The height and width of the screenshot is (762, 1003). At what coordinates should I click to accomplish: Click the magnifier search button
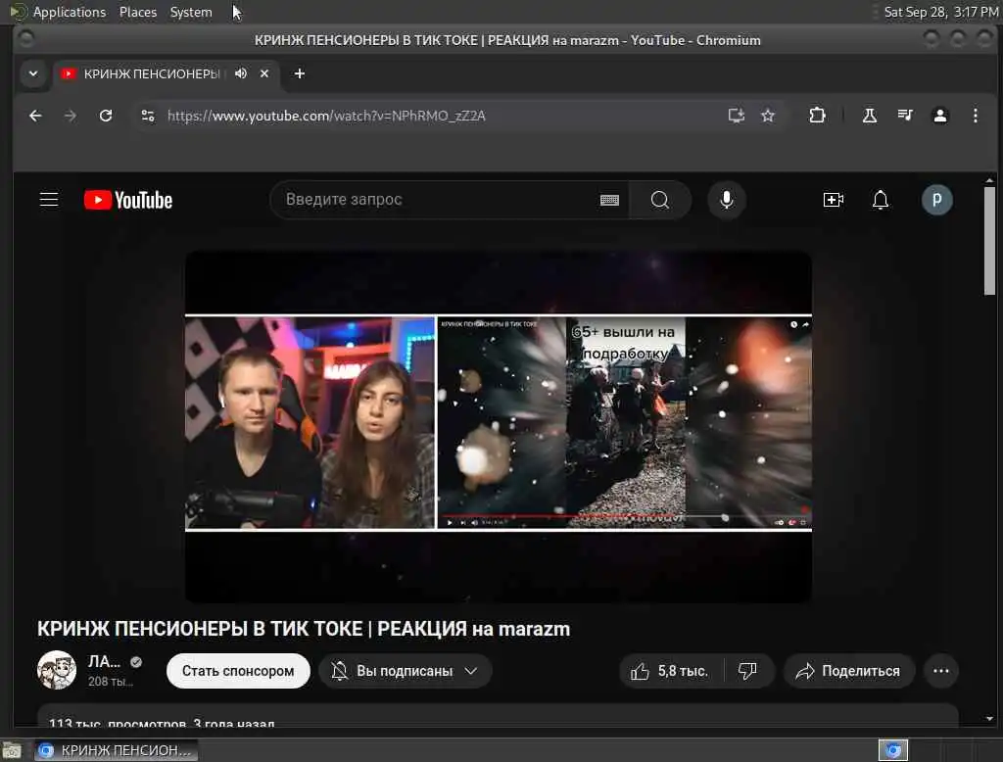(x=659, y=200)
